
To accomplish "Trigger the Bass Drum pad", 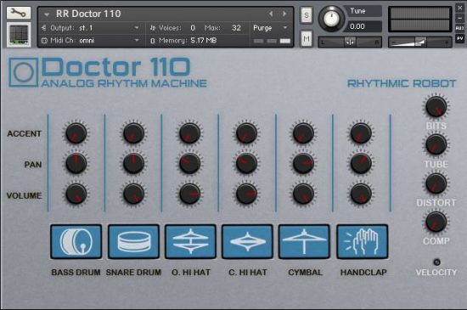I will pyautogui.click(x=76, y=241).
